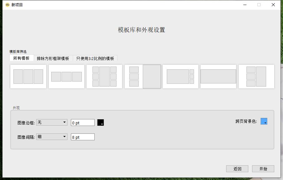Open the 图像间隔 dropdown showing 细
The image size is (283, 180).
(52, 137)
